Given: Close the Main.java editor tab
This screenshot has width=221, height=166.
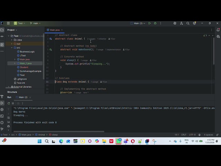Looking at the screenshot, I should 62,30.
